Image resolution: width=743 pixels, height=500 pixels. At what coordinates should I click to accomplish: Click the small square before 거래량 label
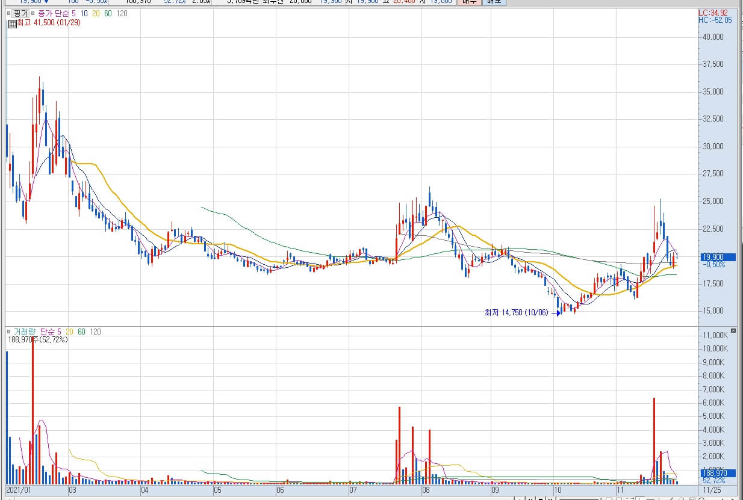[x=9, y=332]
